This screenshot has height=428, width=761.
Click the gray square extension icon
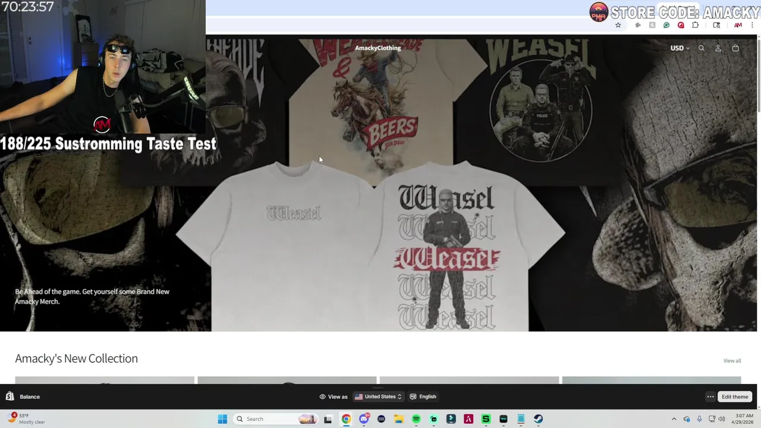point(652,25)
